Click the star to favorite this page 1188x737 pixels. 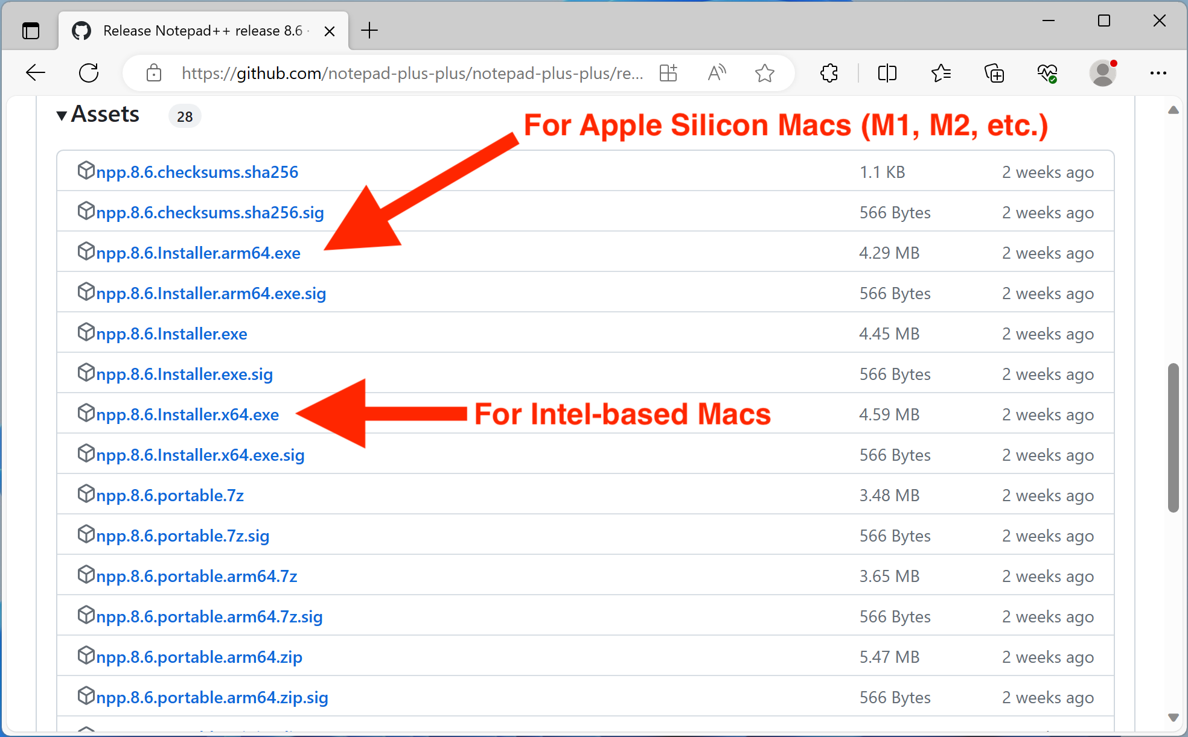click(764, 73)
